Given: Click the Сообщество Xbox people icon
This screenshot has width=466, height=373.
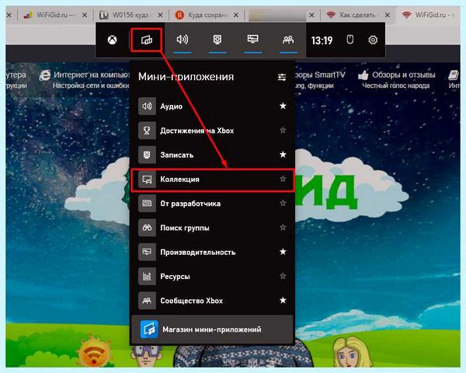Looking at the screenshot, I should click(147, 301).
